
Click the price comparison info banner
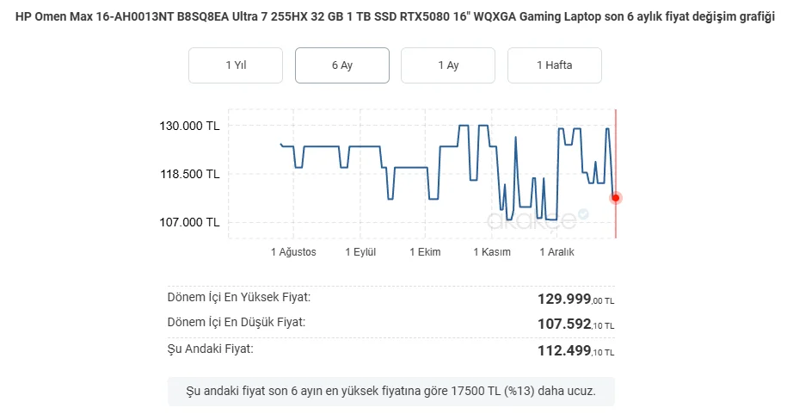coord(390,392)
